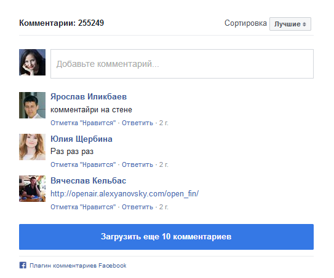Open the Вячеслав Кельбас name link
Viewport: 334px width, 278px height.
click(x=89, y=180)
